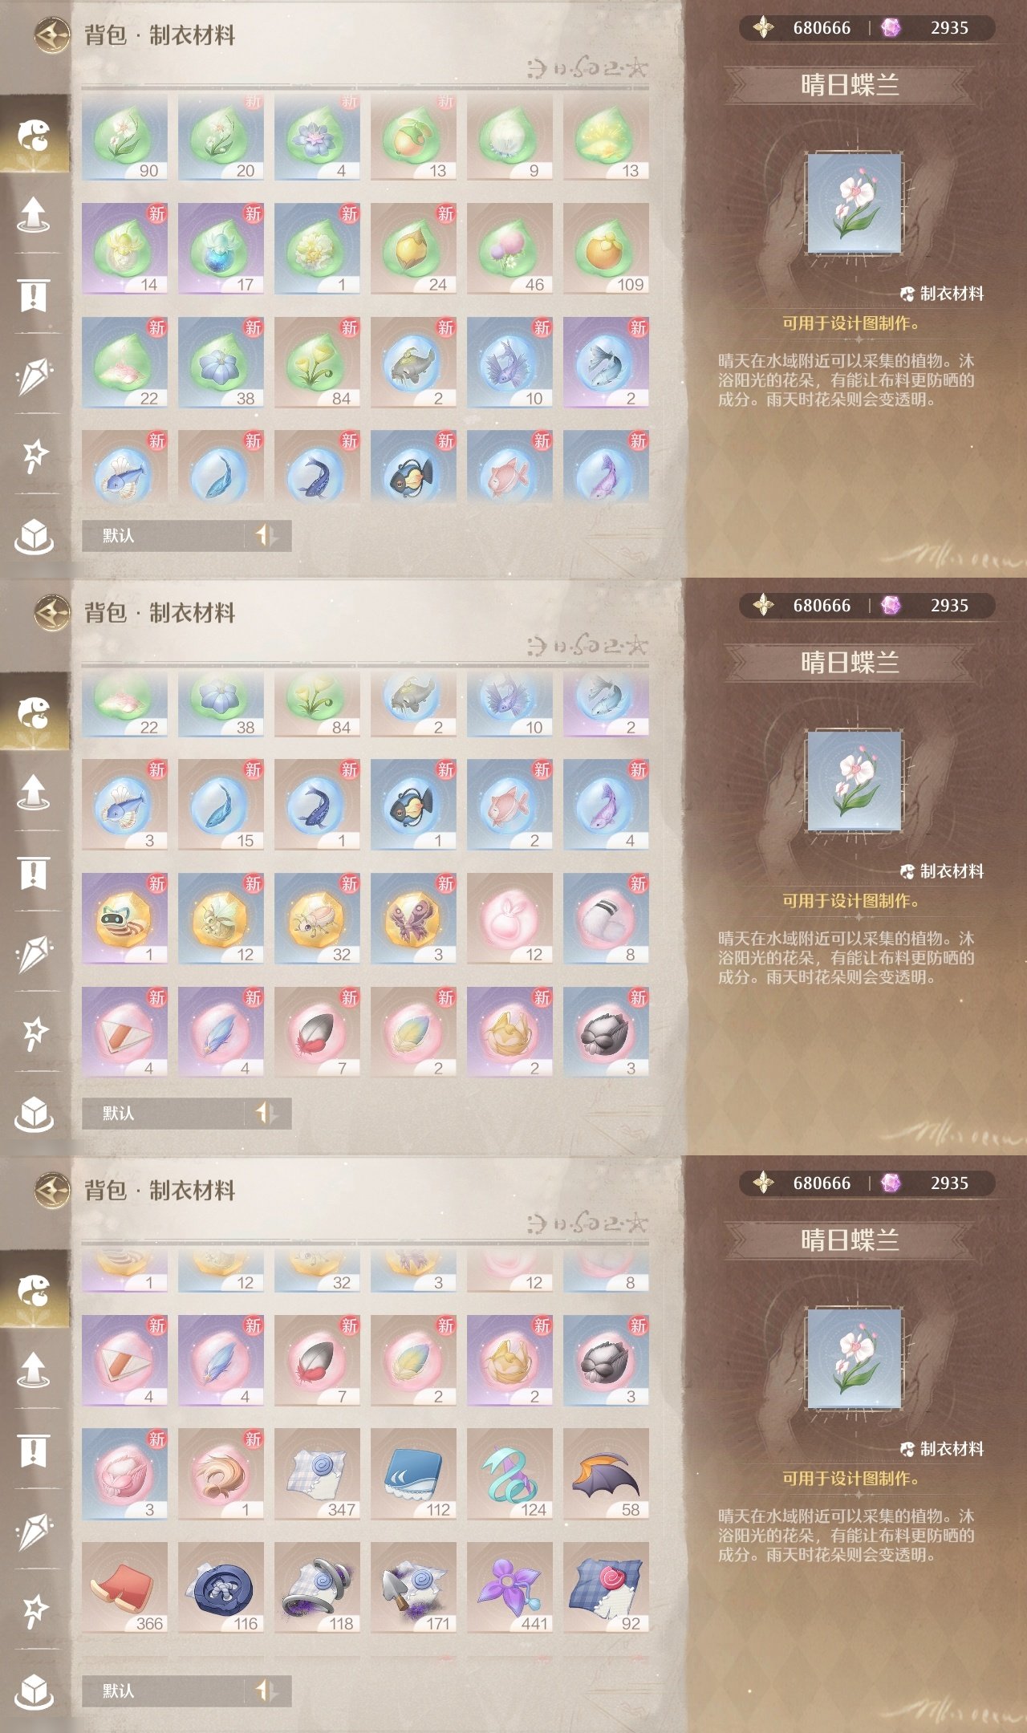1027x1733 pixels.
Task: Select the yellow beetle material with count 32
Action: pyautogui.click(x=317, y=919)
